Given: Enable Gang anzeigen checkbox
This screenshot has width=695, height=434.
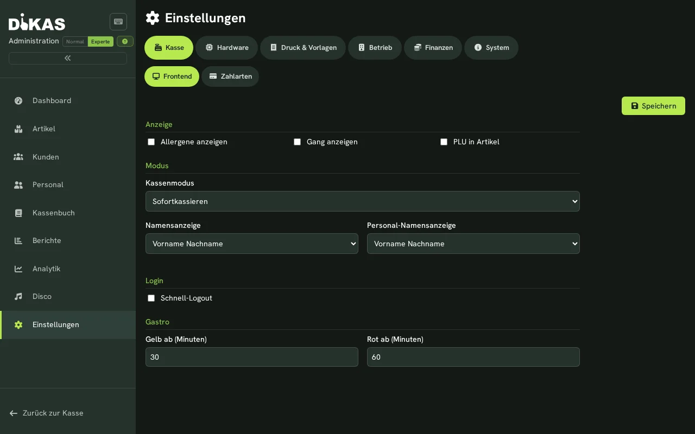Looking at the screenshot, I should 298,142.
